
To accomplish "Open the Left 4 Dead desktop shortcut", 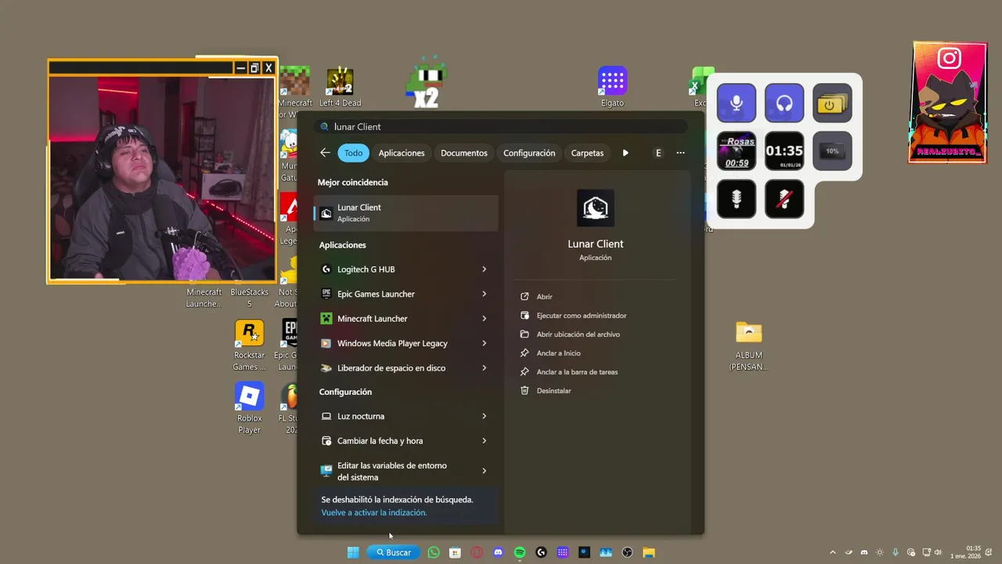I will point(340,87).
